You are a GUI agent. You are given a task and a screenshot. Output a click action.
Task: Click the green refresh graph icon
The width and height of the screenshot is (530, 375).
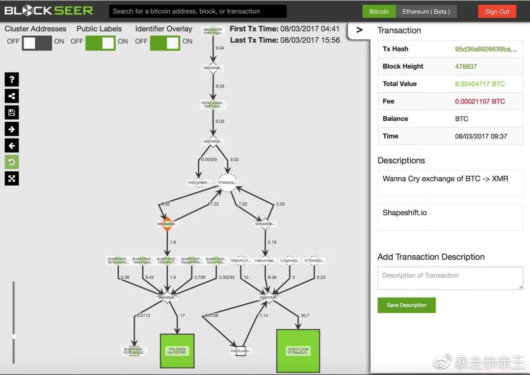click(x=12, y=162)
